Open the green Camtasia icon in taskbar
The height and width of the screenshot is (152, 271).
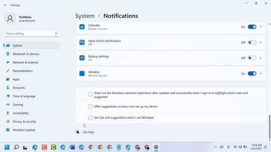click(x=54, y=147)
